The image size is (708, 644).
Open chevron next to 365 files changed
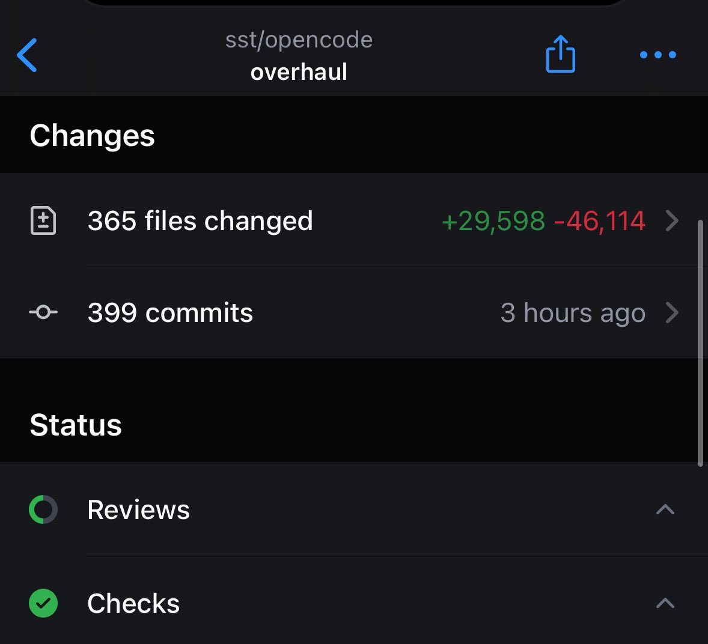[x=673, y=220]
